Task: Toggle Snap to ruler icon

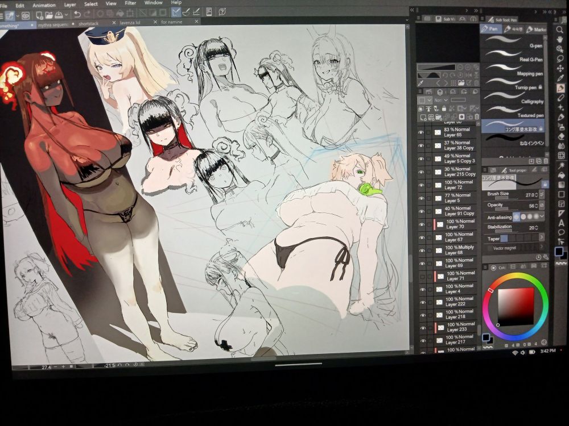Action: click(176, 12)
